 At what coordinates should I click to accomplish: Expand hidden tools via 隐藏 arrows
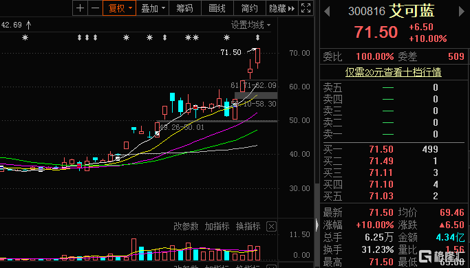281,8
